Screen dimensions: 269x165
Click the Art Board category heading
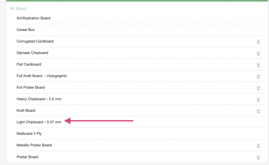click(18, 9)
